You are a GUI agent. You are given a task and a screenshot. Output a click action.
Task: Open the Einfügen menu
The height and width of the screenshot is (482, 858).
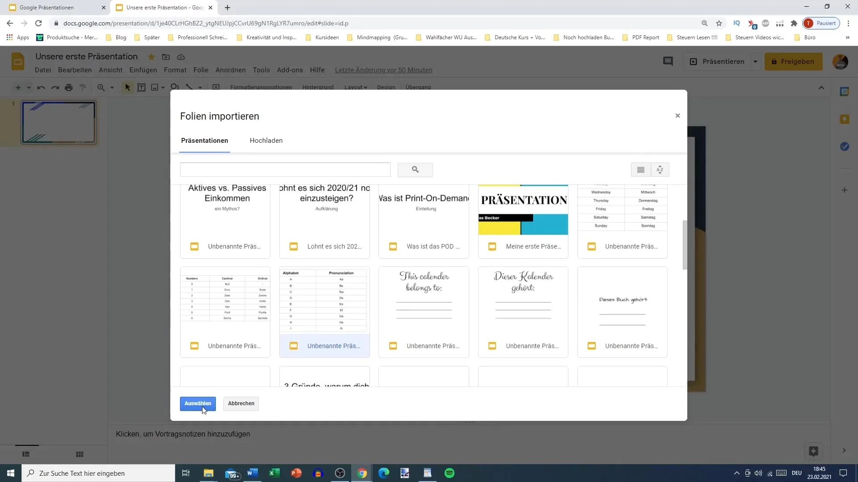coord(143,70)
